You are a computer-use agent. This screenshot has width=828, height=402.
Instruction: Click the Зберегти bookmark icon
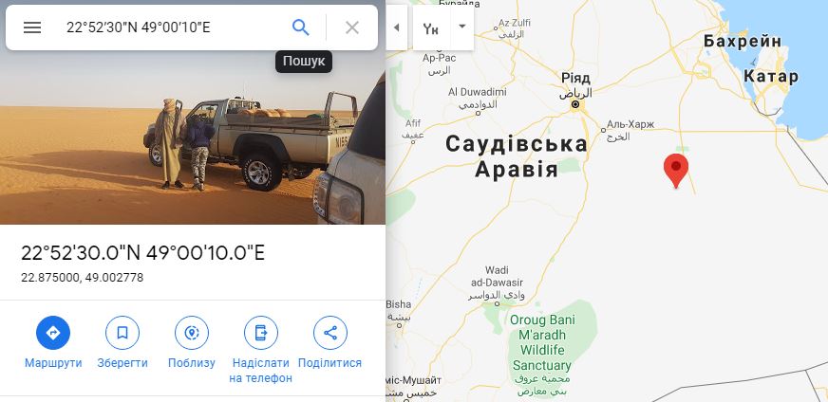pyautogui.click(x=122, y=333)
